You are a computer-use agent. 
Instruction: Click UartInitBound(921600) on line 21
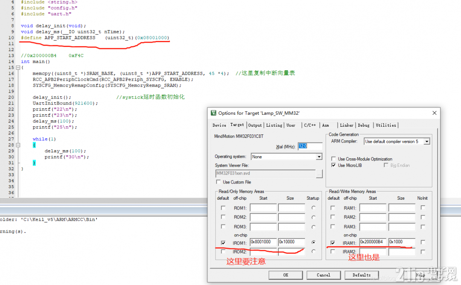pos(65,103)
